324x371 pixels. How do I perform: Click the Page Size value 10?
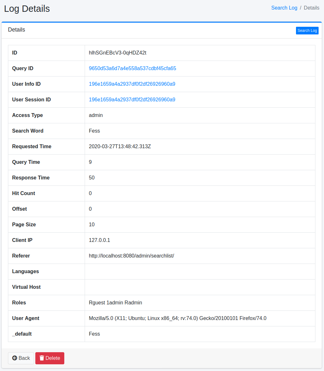[92, 224]
